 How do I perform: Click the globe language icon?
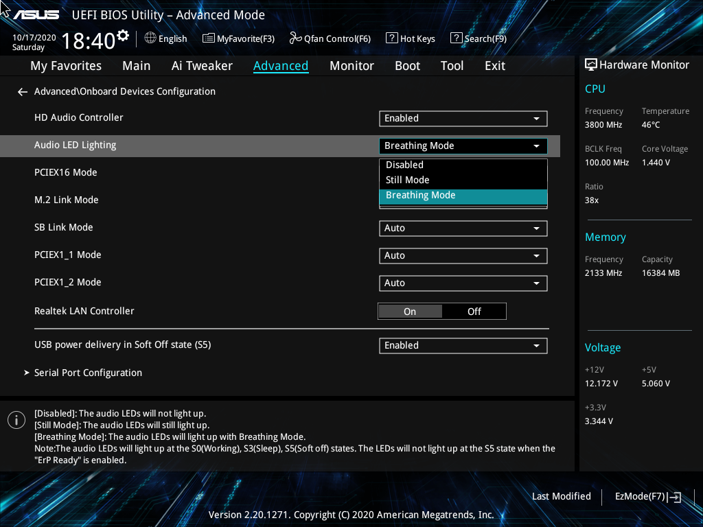click(150, 38)
